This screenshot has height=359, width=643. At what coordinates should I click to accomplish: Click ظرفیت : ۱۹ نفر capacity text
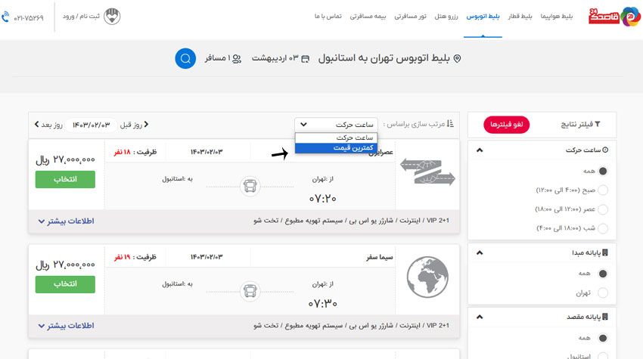(135, 257)
